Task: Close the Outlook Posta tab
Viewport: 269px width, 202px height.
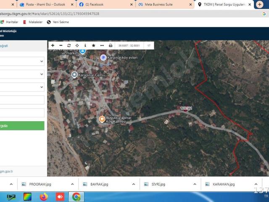Action: (x=72, y=5)
